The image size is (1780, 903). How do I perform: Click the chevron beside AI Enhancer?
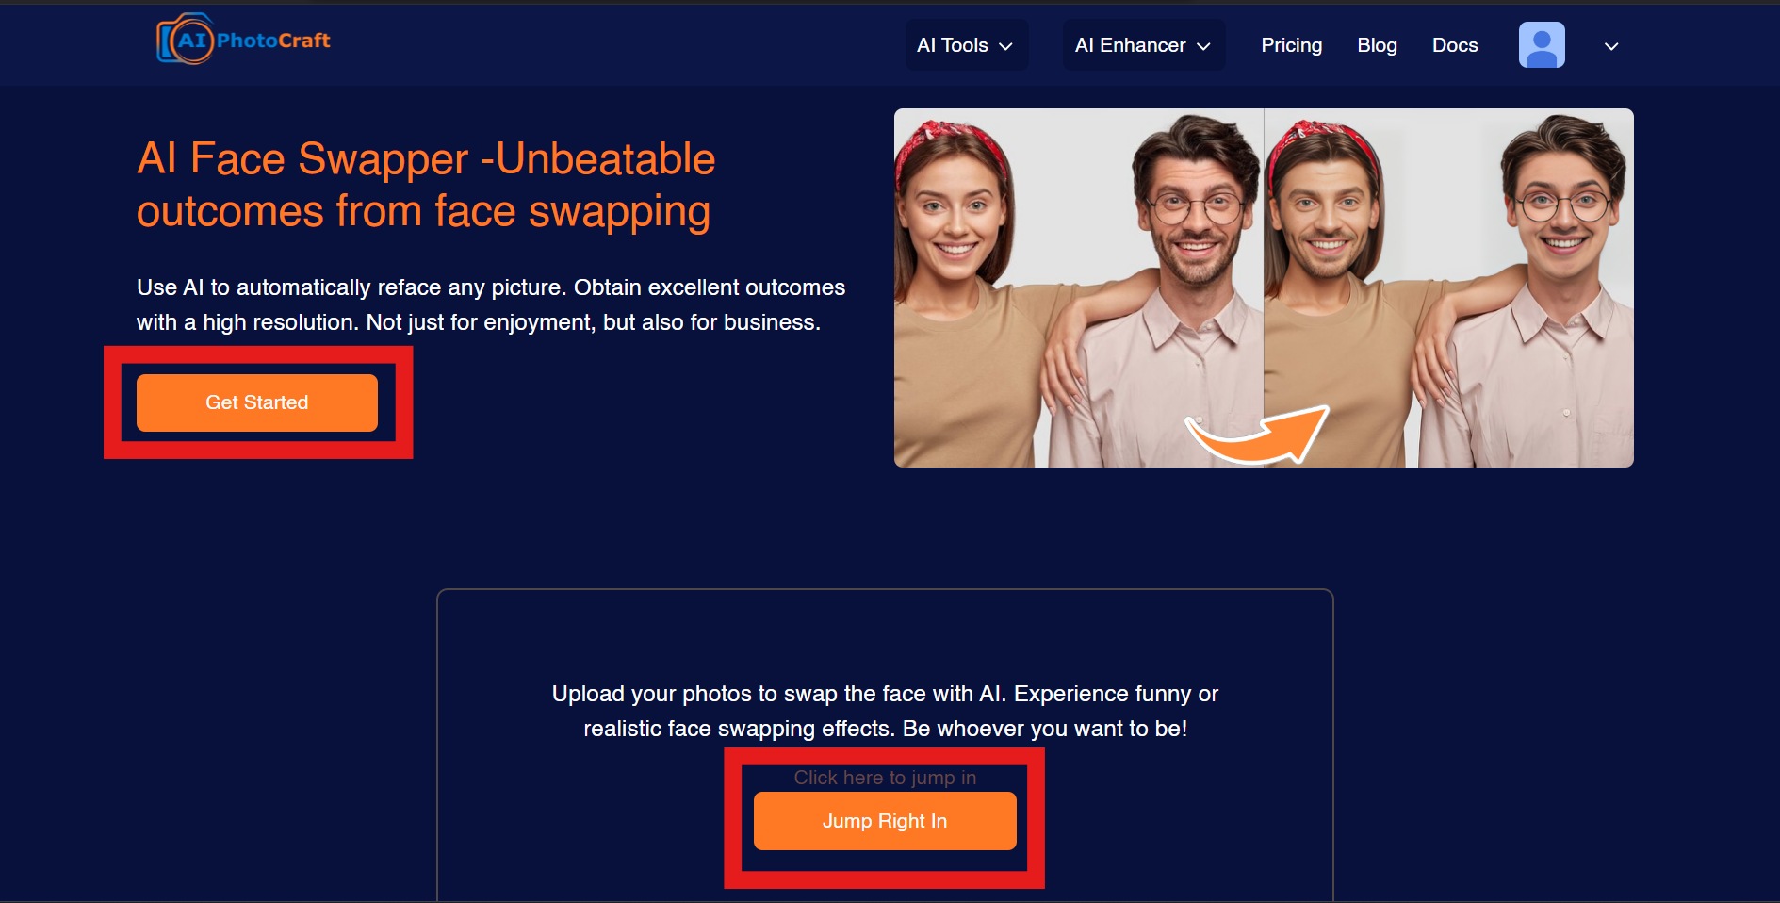[x=1203, y=46]
